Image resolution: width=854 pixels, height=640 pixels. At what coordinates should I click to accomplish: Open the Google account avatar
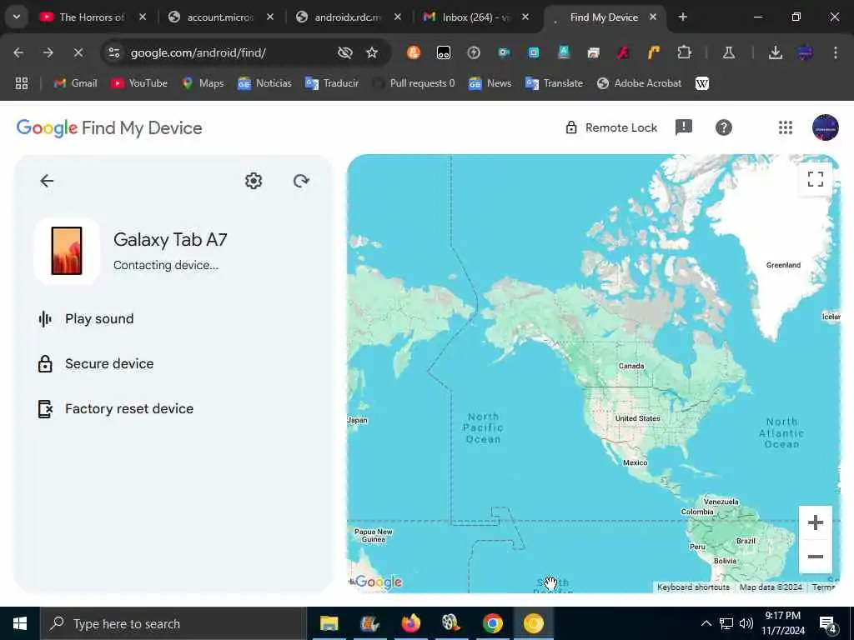[825, 127]
